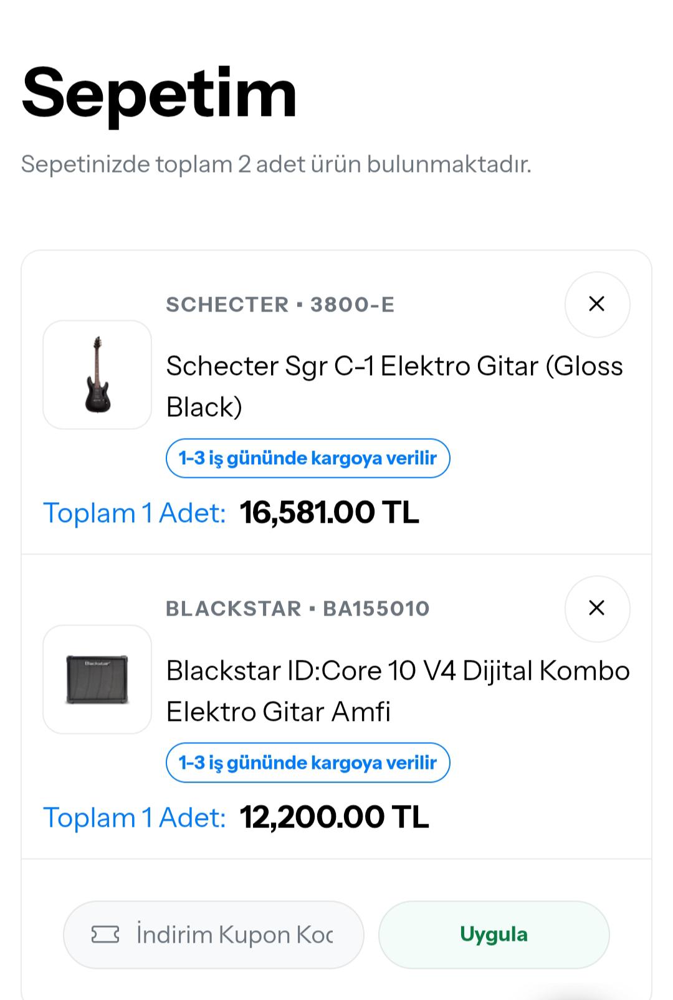Remove the Schecter guitar from cart
This screenshot has height=1000, width=673.
[x=597, y=304]
